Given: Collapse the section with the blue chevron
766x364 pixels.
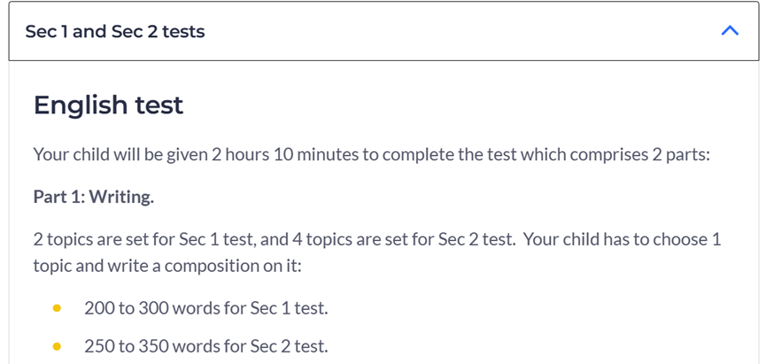Looking at the screenshot, I should 730,31.
